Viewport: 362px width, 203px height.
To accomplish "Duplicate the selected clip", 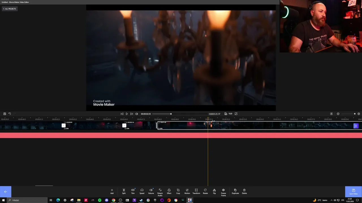I will [x=235, y=191].
